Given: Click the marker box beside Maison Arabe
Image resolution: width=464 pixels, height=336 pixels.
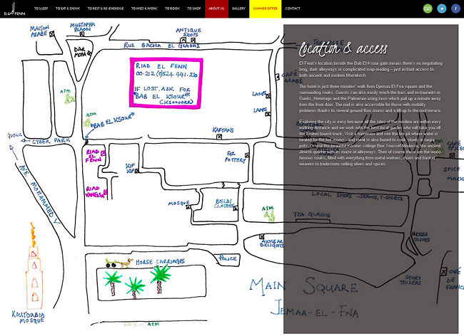Looking at the screenshot, I should pos(52,34).
